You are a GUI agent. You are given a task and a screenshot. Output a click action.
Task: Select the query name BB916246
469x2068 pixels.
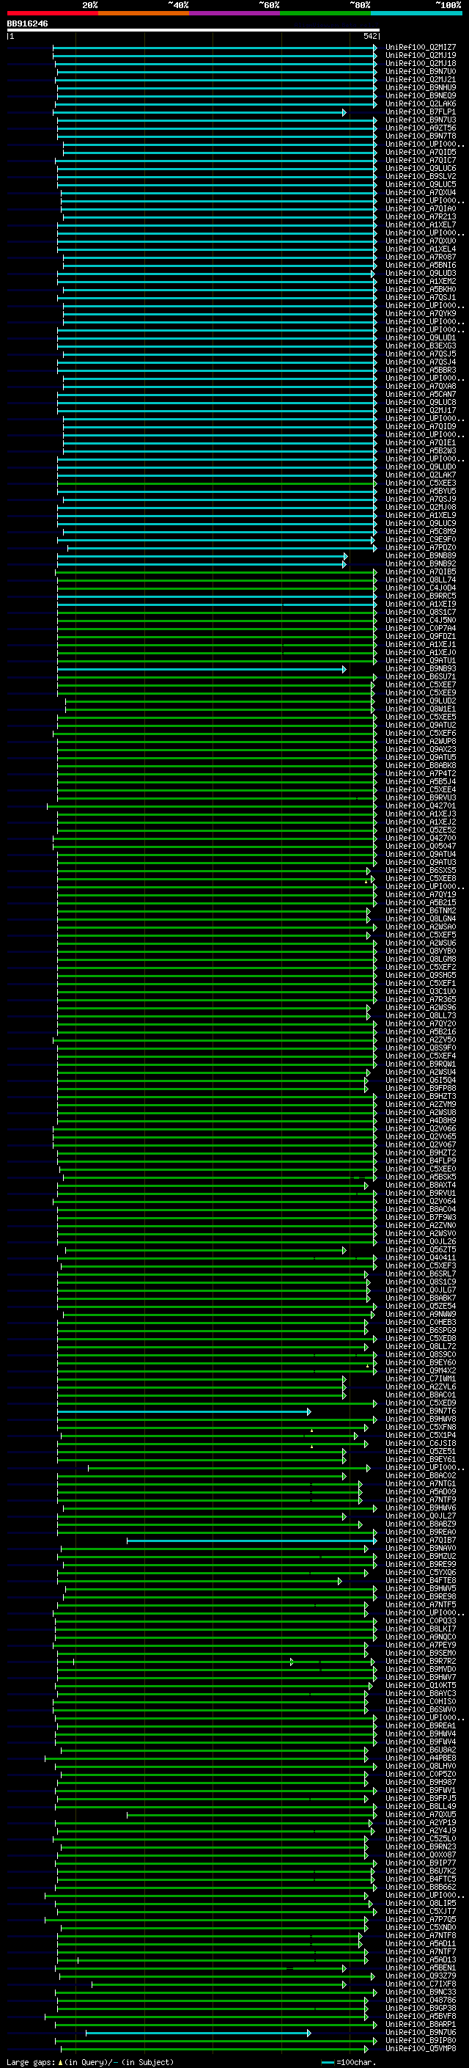coord(27,24)
